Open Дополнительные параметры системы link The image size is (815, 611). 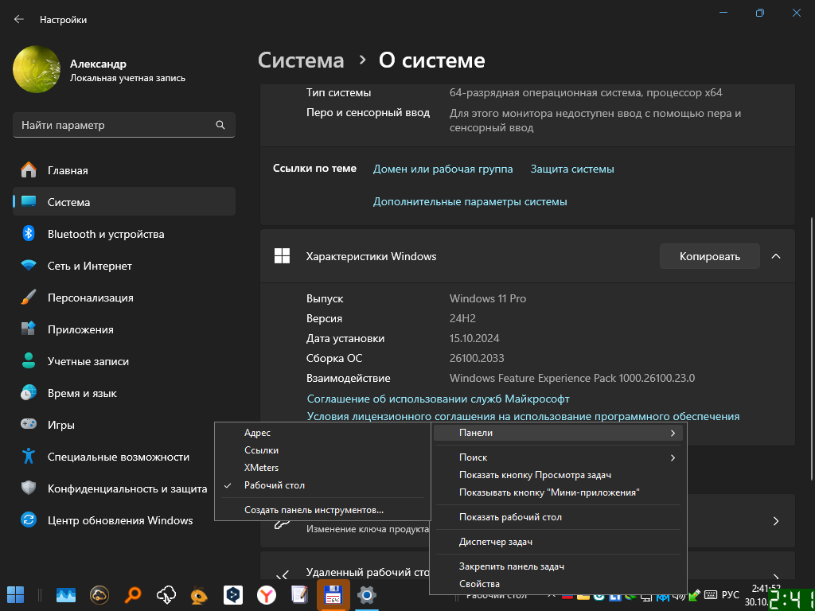point(470,202)
